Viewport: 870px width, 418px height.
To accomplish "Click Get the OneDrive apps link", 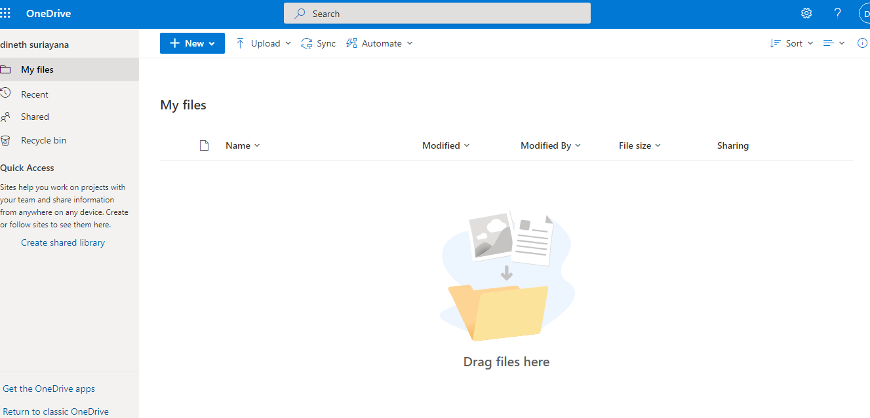I will tap(49, 389).
